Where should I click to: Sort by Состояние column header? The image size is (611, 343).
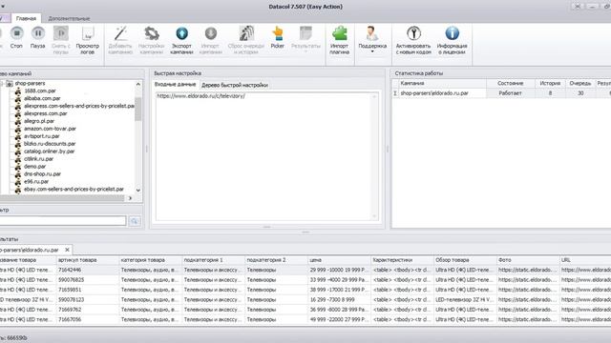click(510, 83)
